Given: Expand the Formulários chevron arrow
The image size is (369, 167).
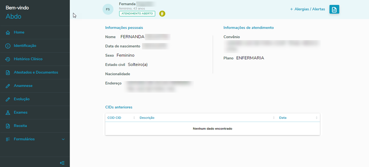Looking at the screenshot, I should (x=63, y=139).
